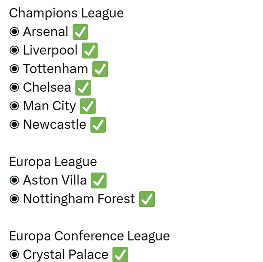Click the green checkmark after Newcastle
This screenshot has width=263, height=262.
pos(98,125)
